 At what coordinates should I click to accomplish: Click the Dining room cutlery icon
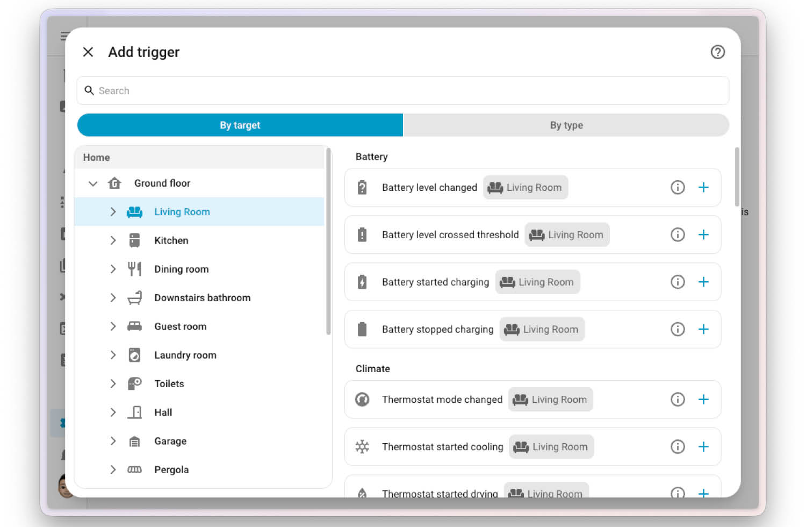tap(134, 269)
